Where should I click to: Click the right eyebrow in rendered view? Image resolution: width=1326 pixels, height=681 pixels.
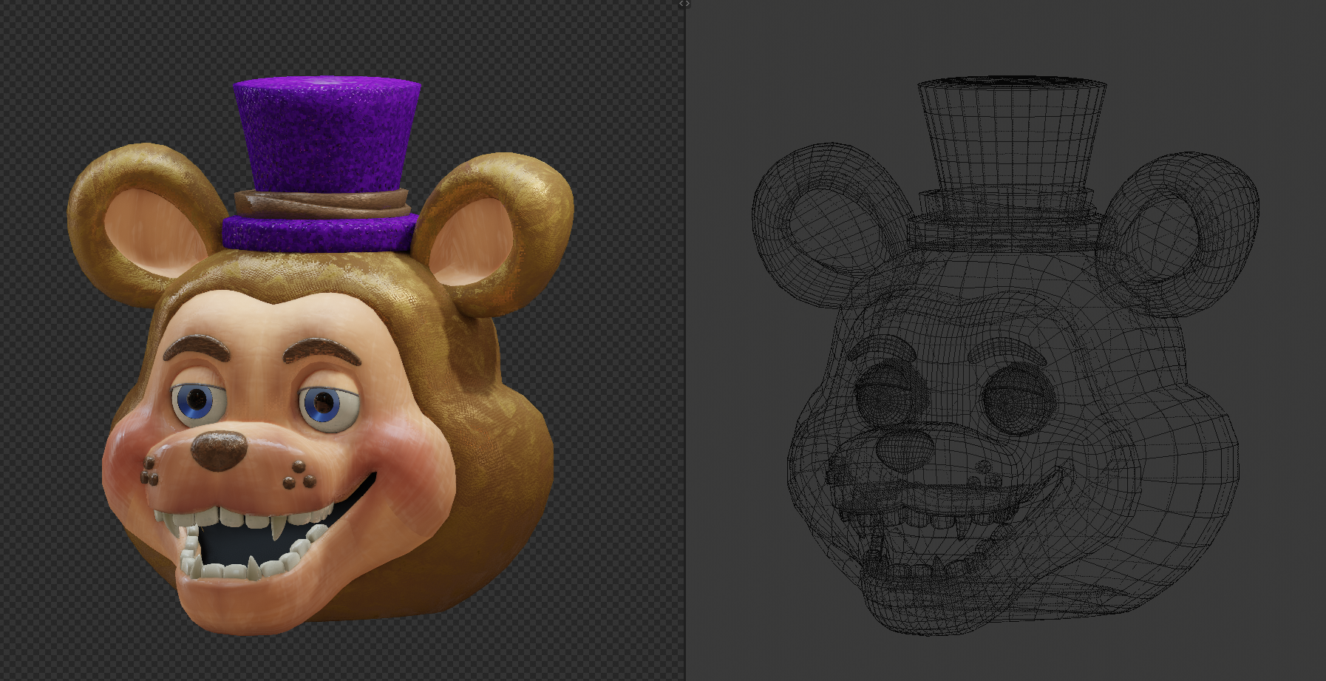(320, 350)
